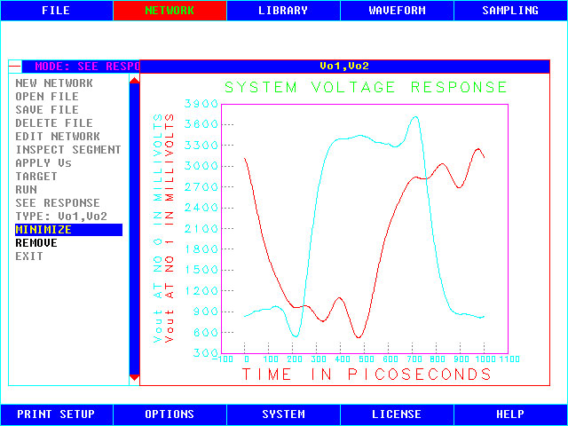Viewport: 568px width, 426px height.
Task: Select DELETE FILE entry
Action: (x=54, y=123)
